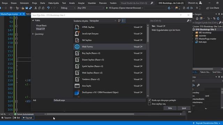Screen dimensions: 223x125
Task: Click the Copy icon in toolbar
Action: pyautogui.click(x=39, y=8)
